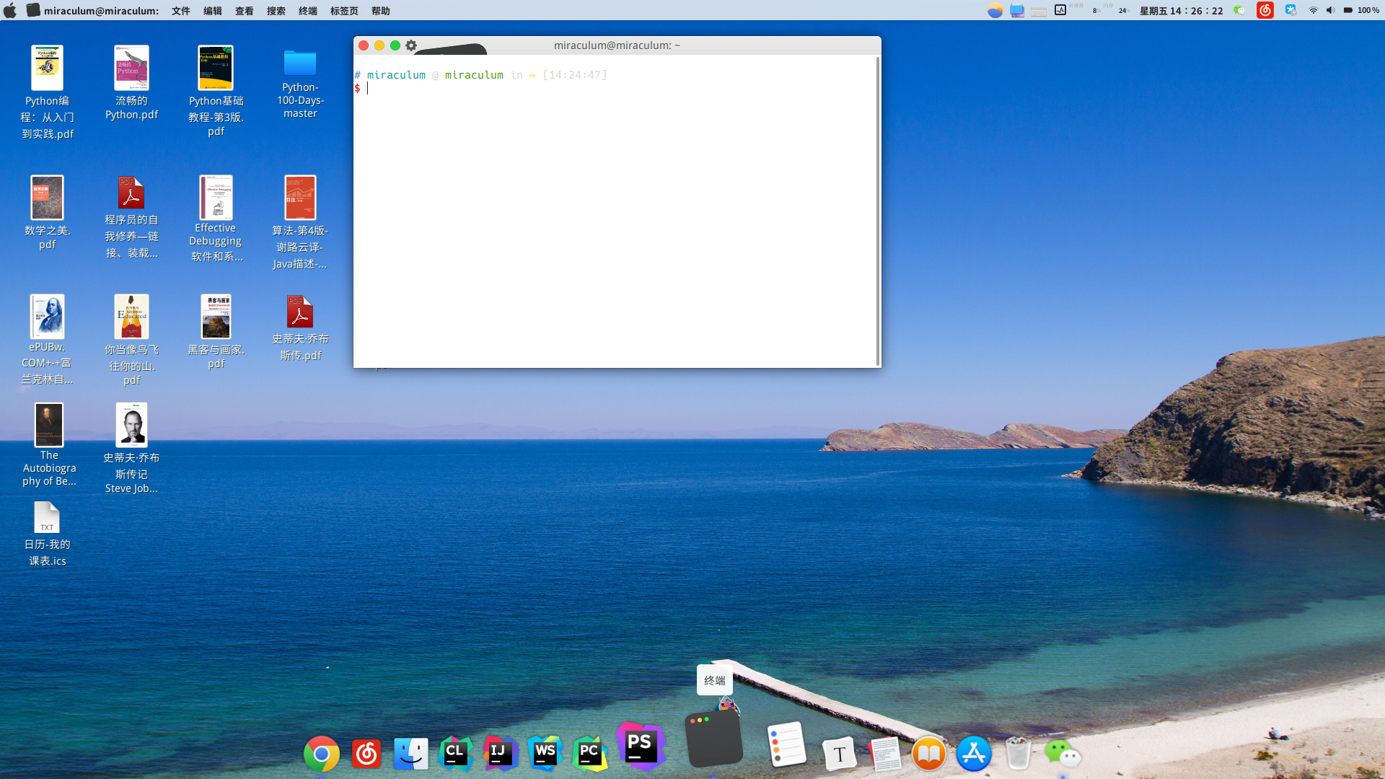
Task: Click the battery status indicator
Action: click(x=1347, y=10)
